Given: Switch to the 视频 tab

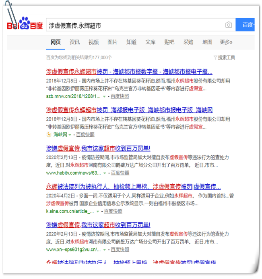Looking at the screenshot, I should [94, 42].
